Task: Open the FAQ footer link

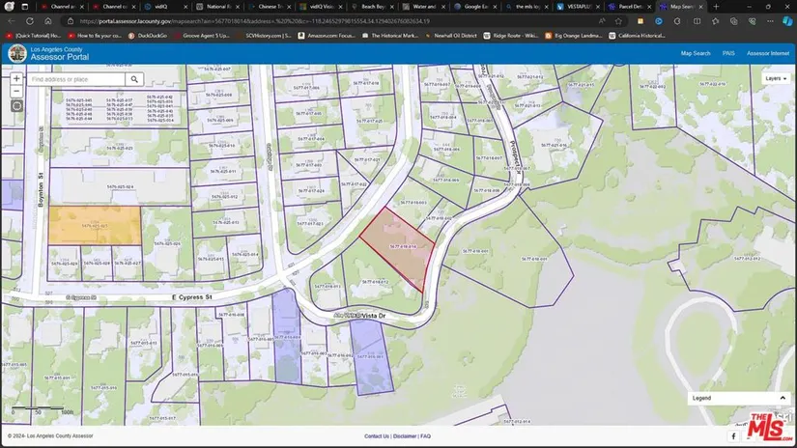Action: pos(426,436)
